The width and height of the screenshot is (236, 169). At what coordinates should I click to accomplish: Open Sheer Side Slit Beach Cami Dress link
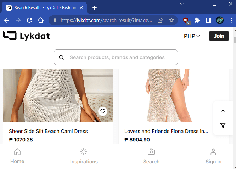pos(48,131)
